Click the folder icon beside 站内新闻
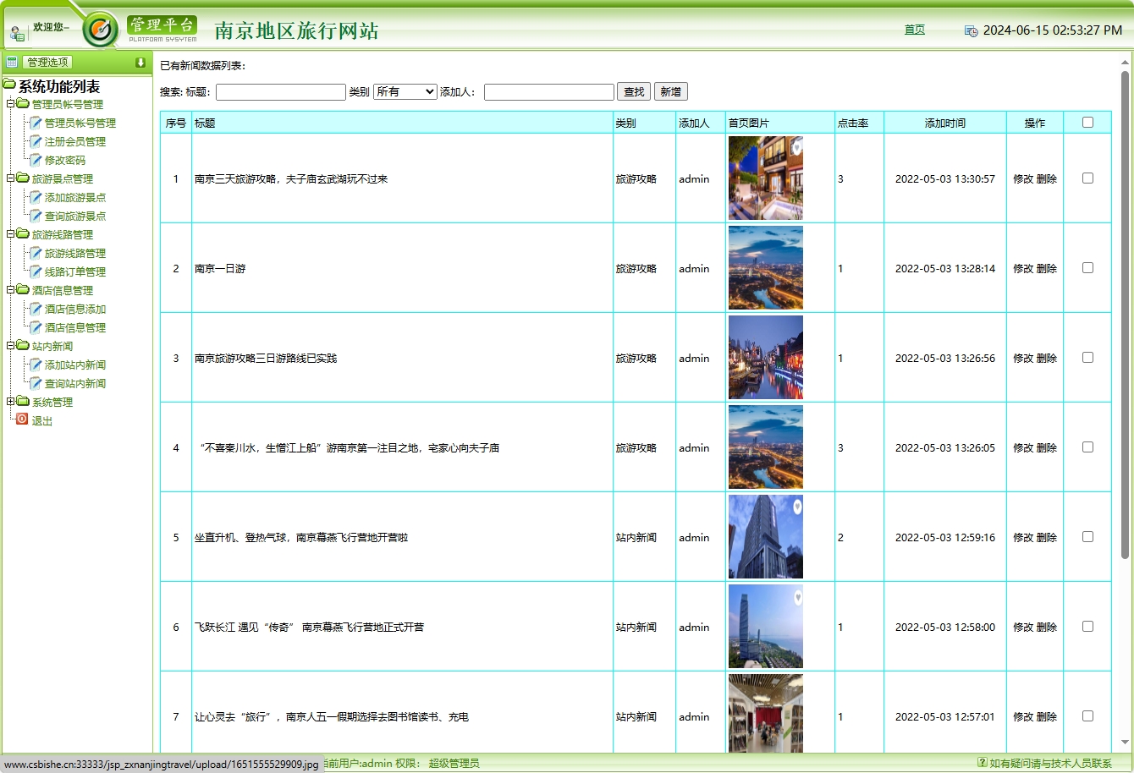This screenshot has height=773, width=1134. click(23, 346)
